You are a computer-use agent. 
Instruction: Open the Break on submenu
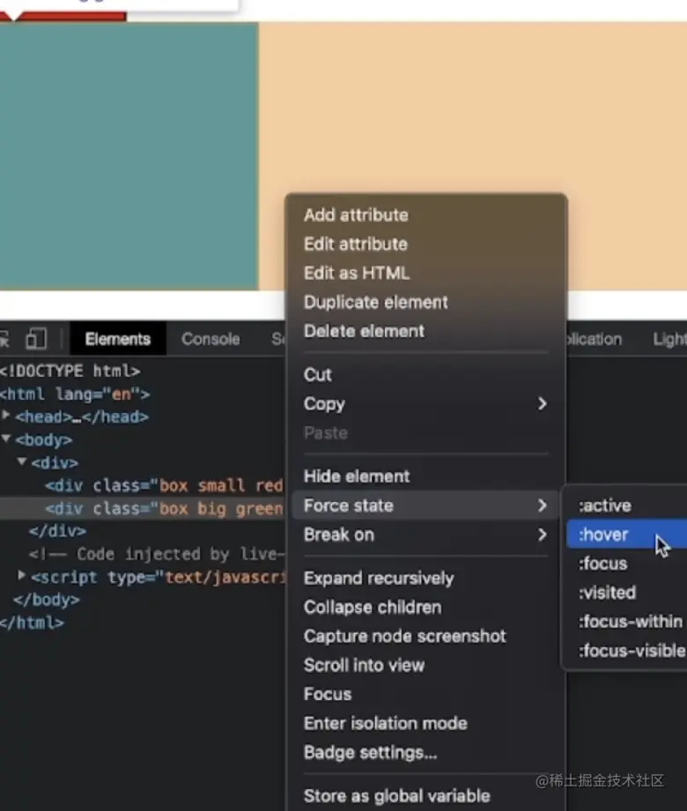click(425, 535)
